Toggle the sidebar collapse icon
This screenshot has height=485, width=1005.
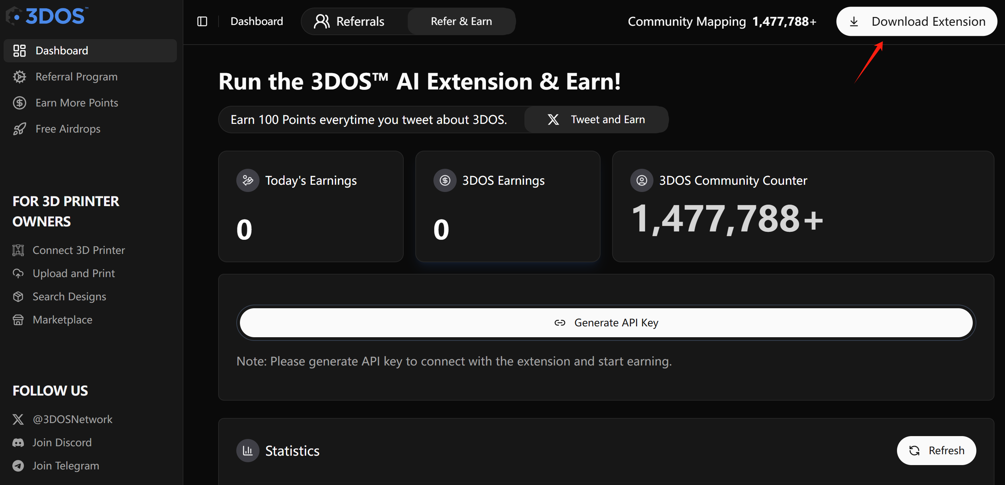pyautogui.click(x=202, y=21)
